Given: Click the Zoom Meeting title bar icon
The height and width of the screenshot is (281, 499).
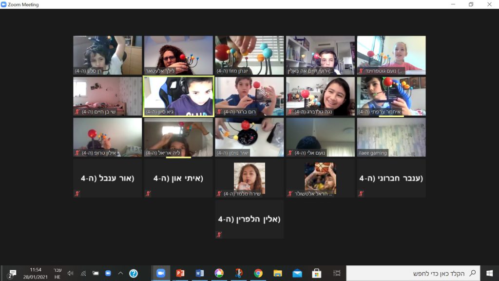Looking at the screenshot, I should tap(4, 4).
